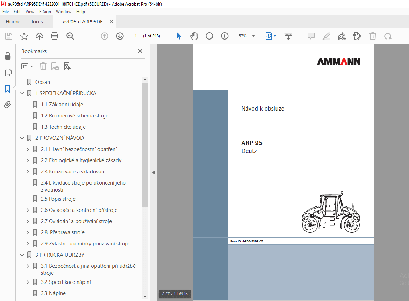Switch to the Tools tab

click(37, 21)
